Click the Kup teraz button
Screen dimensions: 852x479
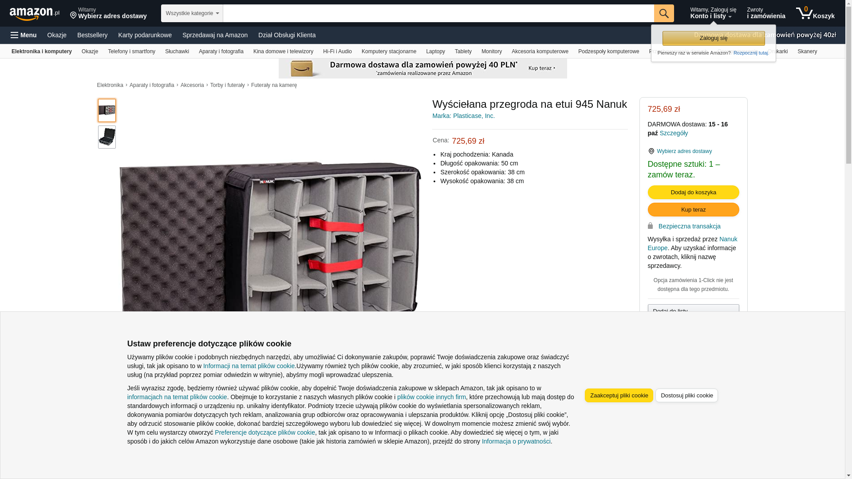click(693, 209)
